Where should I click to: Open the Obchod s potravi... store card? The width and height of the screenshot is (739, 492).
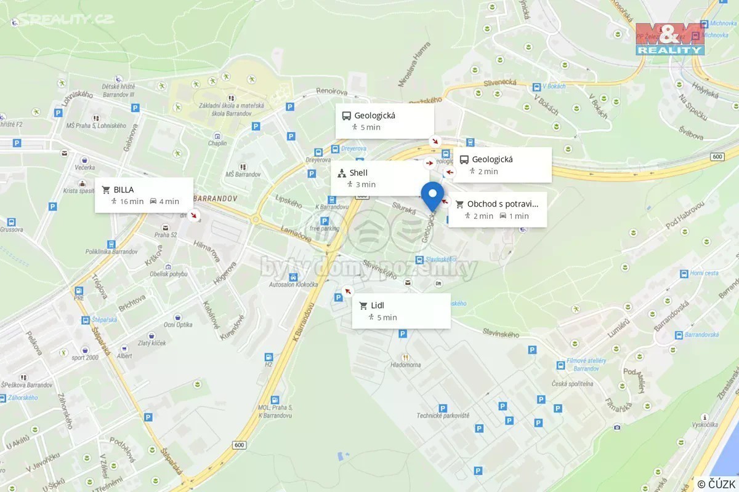click(498, 210)
